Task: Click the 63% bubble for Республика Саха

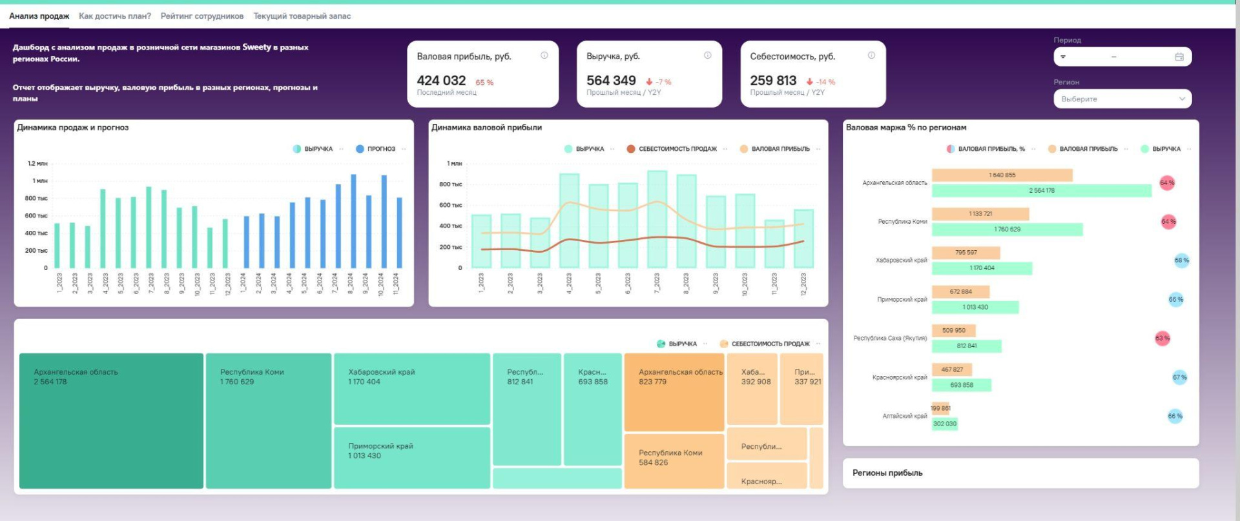Action: (1162, 338)
